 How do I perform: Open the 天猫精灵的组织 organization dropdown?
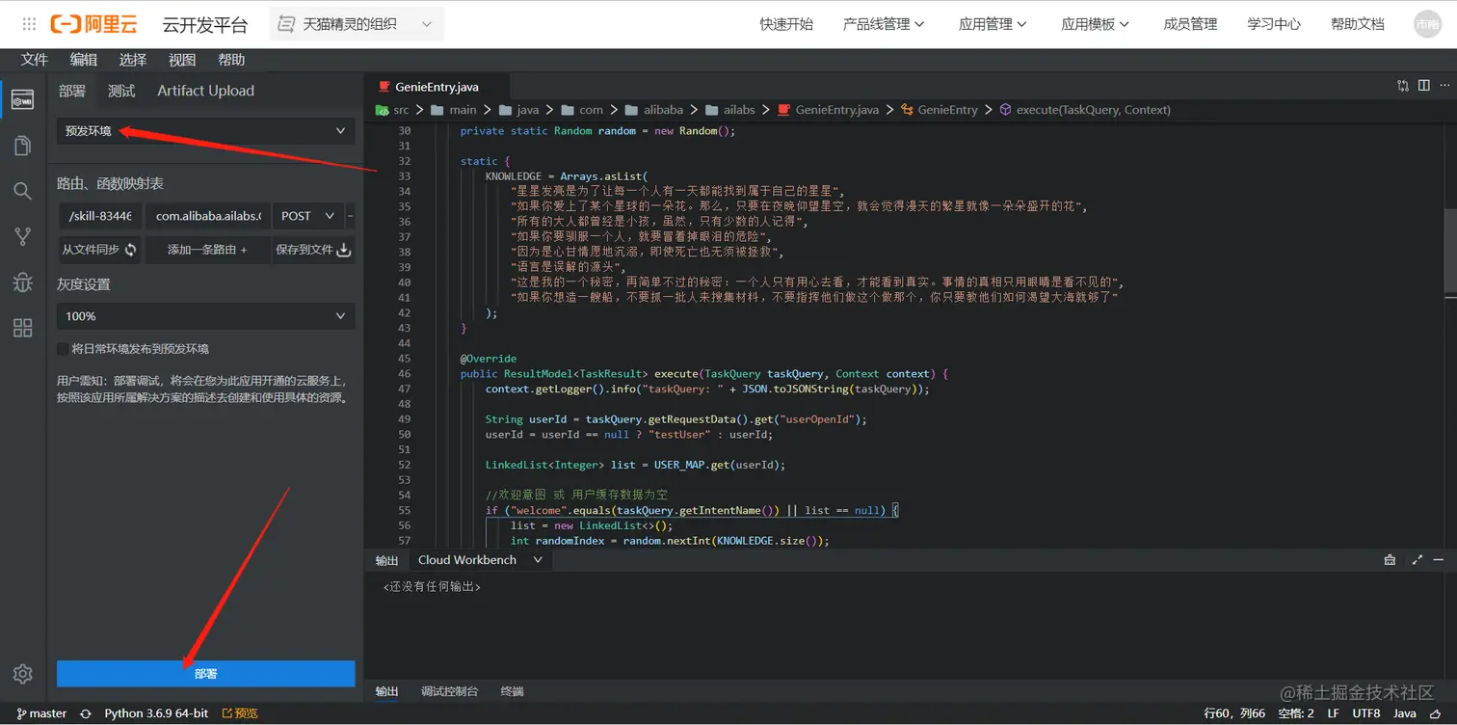357,24
